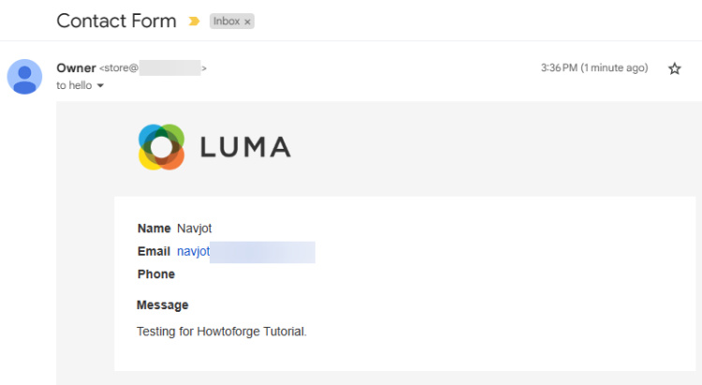Image resolution: width=702 pixels, height=385 pixels.
Task: Click the Email field label
Action: pyautogui.click(x=154, y=251)
